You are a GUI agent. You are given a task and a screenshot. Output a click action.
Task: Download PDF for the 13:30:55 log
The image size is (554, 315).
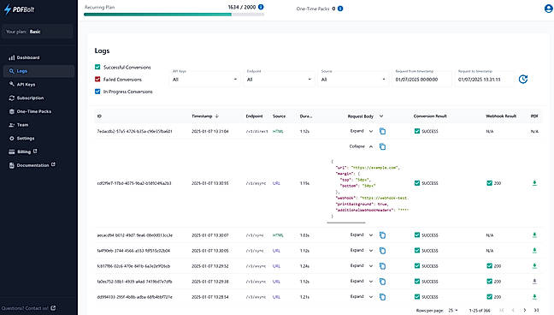click(x=534, y=183)
